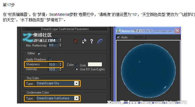The width and height of the screenshot is (195, 107).
Task: Click the copy-settings paint bucket icon
Action: 84,41
